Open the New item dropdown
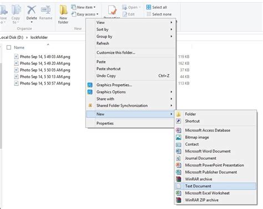Screen dimensions: 263x209 point(94,7)
